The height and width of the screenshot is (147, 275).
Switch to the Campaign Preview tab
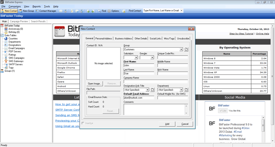coord(19,21)
